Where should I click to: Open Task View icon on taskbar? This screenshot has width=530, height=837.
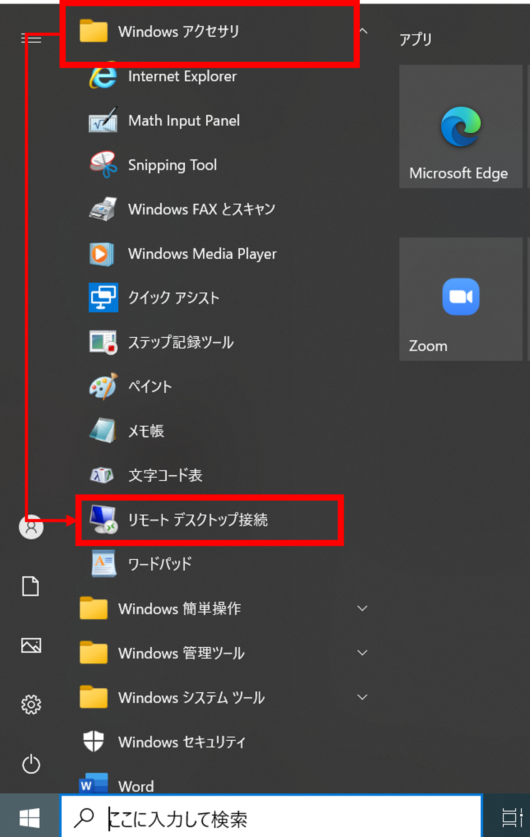click(x=512, y=818)
